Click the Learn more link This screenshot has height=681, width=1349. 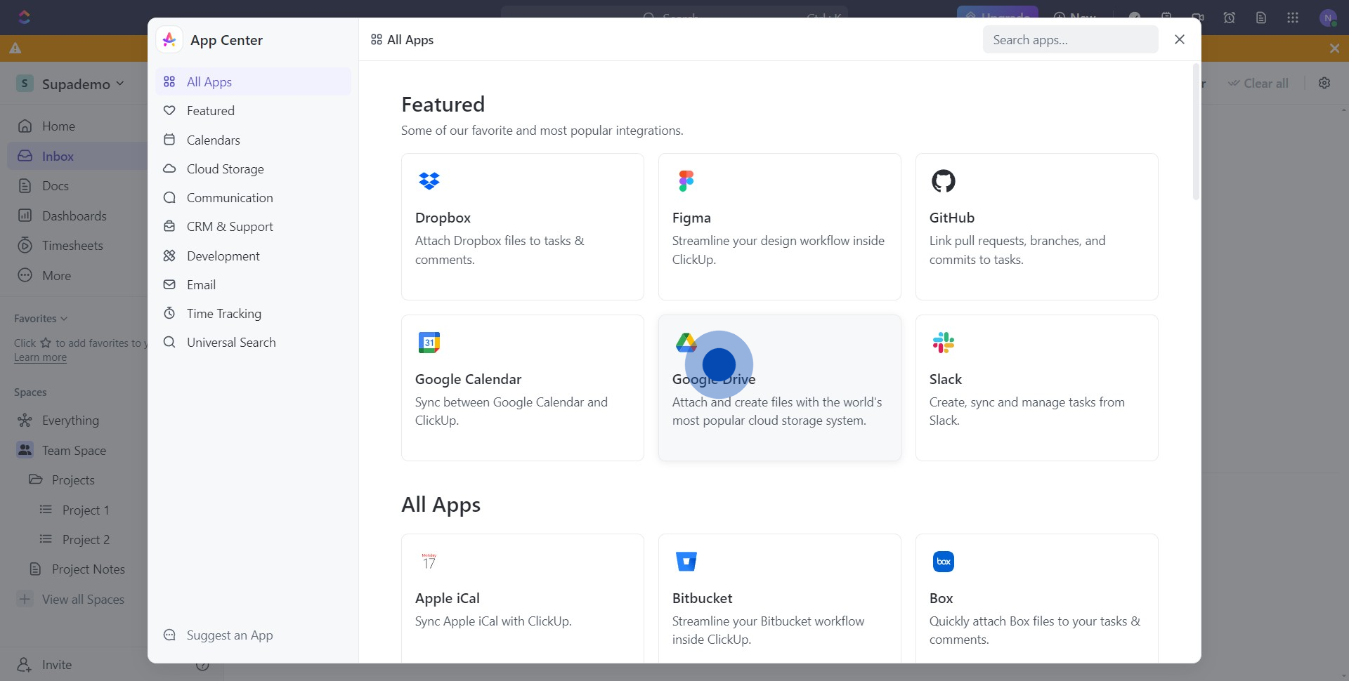[40, 357]
